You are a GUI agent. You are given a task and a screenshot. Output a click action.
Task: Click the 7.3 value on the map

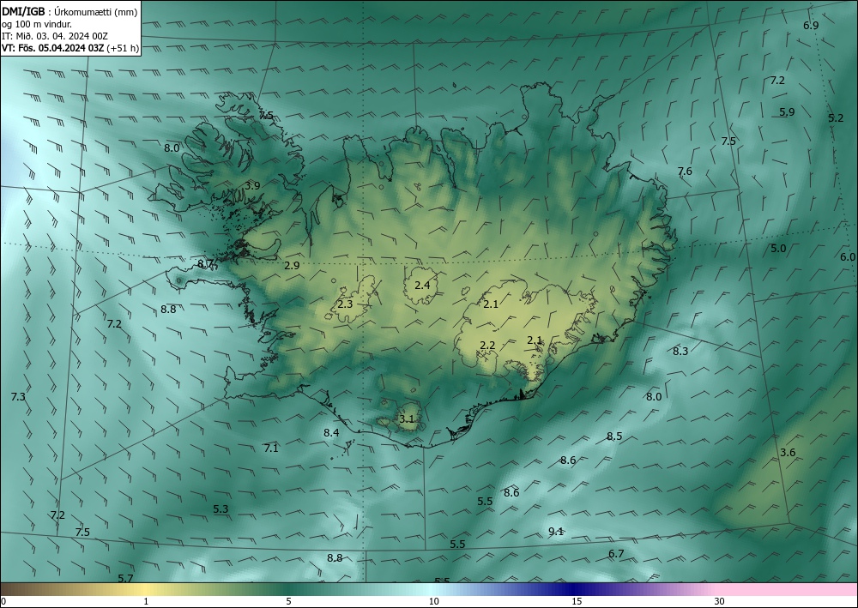[x=18, y=397]
